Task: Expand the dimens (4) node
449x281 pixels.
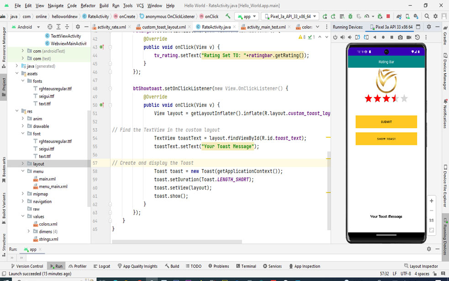Action: (29, 231)
